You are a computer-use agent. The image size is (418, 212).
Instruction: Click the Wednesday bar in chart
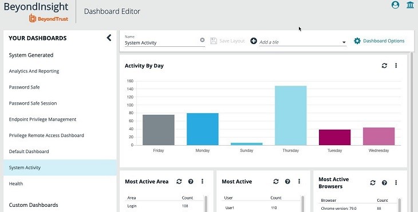[379, 136]
